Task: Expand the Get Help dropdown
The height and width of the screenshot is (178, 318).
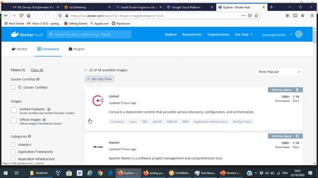Action: (x=243, y=34)
